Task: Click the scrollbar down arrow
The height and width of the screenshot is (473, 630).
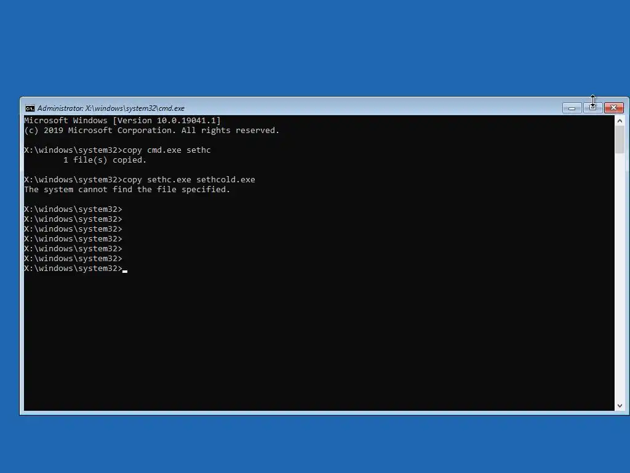Action: (620, 406)
